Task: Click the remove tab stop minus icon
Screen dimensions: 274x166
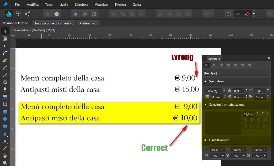Action: tap(267, 114)
